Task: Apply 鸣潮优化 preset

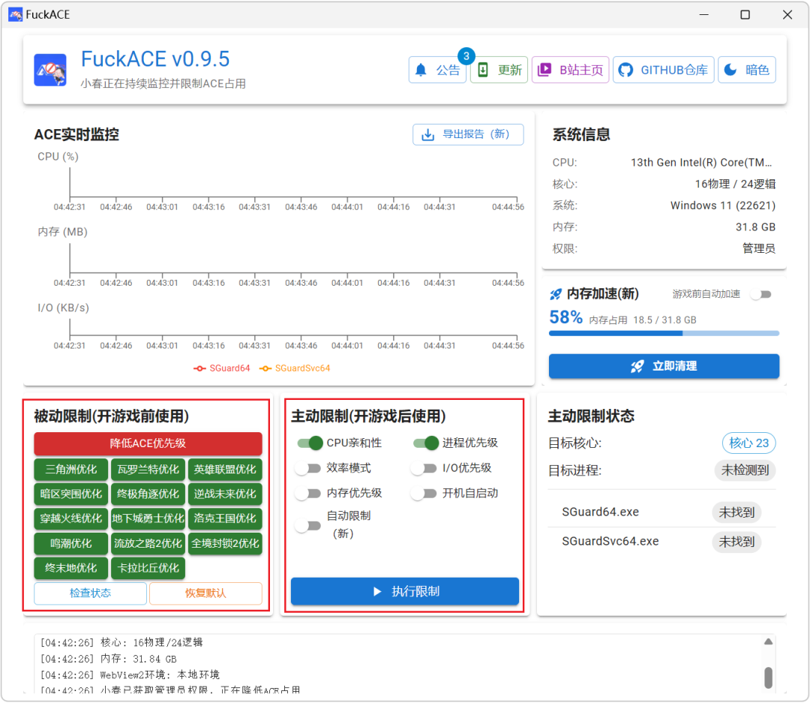Action: [70, 543]
